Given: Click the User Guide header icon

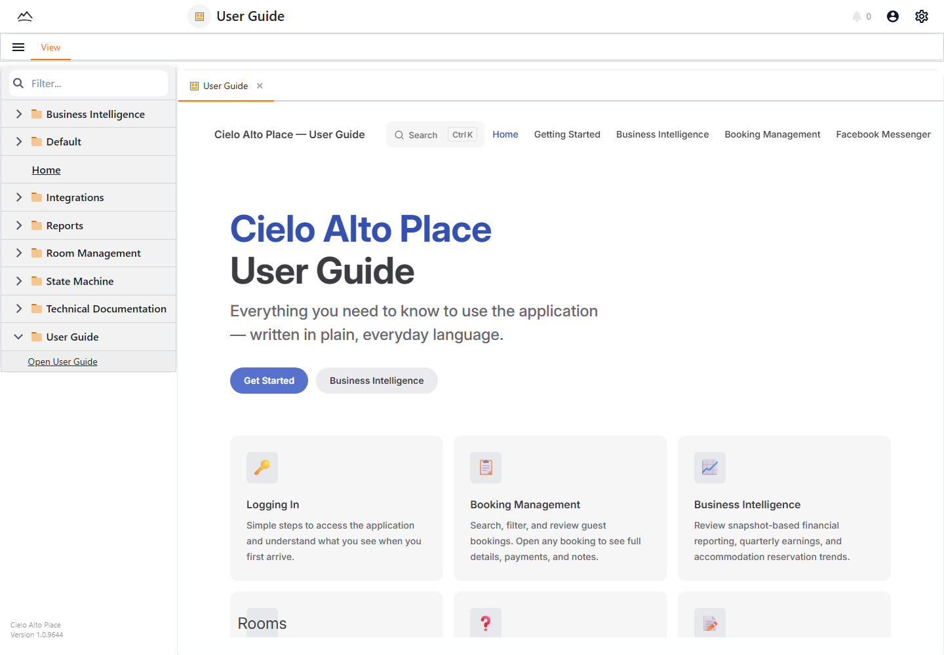Looking at the screenshot, I should point(200,16).
